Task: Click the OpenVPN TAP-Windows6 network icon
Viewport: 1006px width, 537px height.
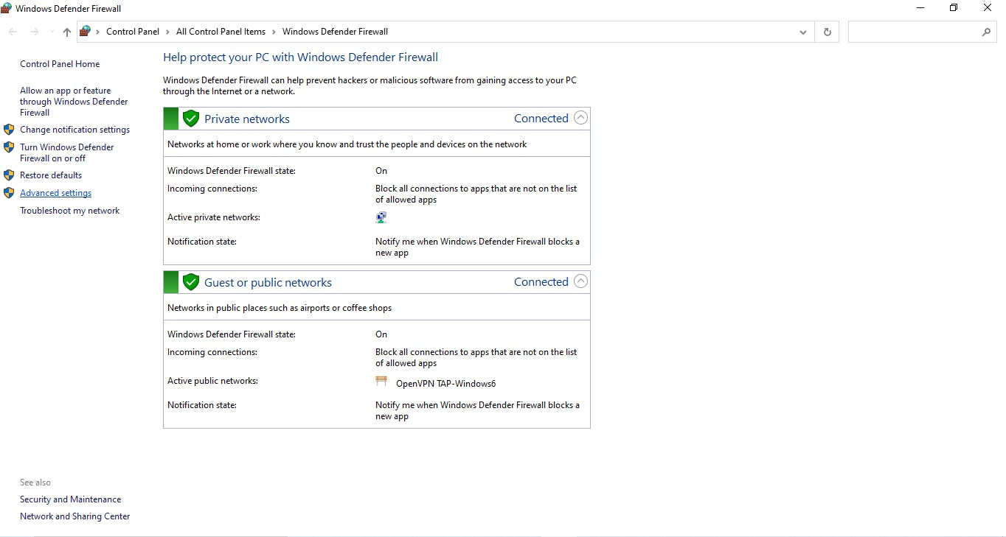Action: click(x=382, y=381)
